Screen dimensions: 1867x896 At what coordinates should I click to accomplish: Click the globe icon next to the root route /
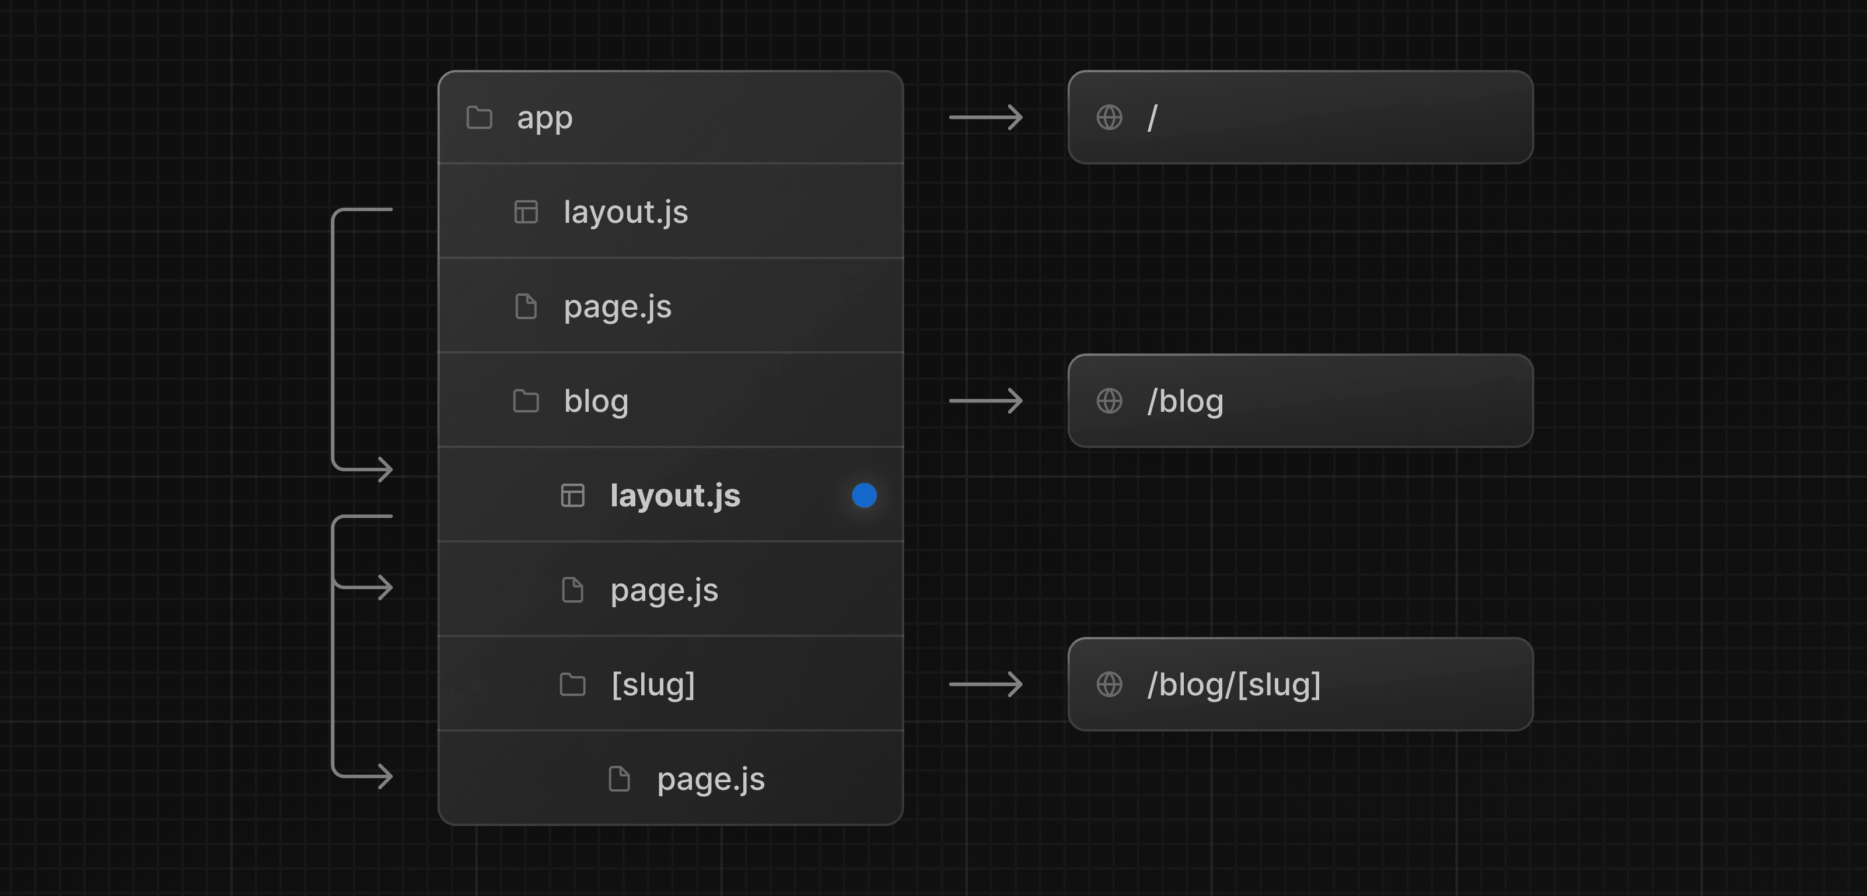[x=1110, y=117]
